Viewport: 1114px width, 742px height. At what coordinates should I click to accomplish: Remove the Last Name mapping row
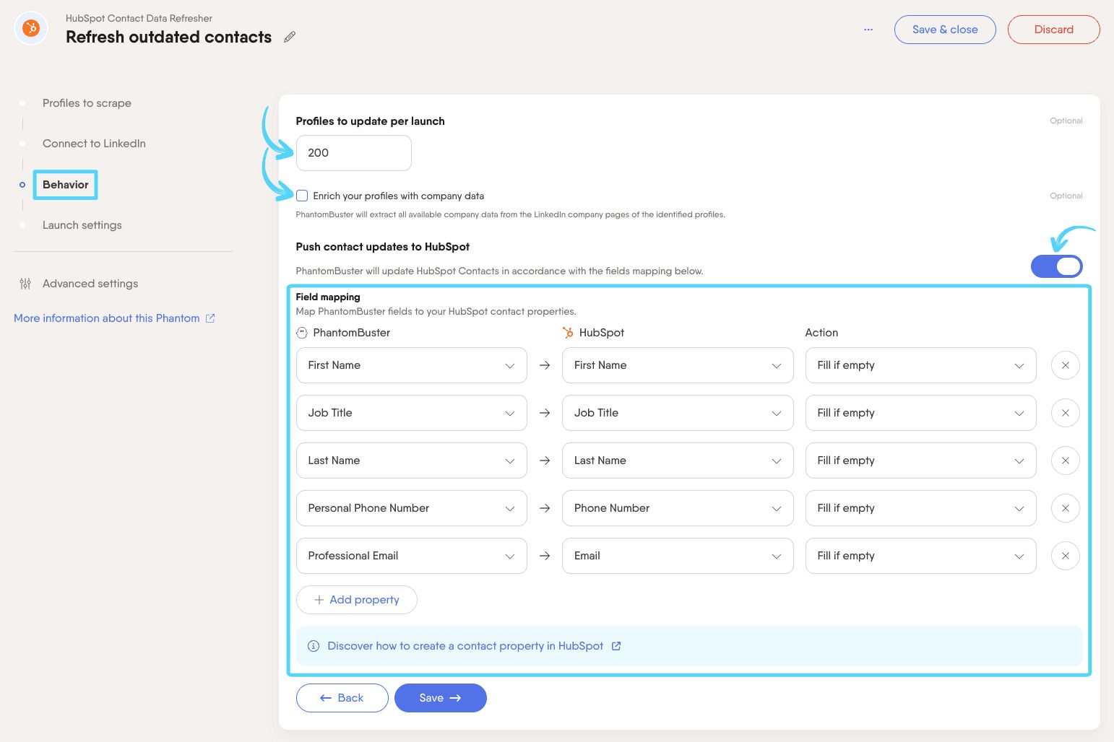pyautogui.click(x=1065, y=461)
